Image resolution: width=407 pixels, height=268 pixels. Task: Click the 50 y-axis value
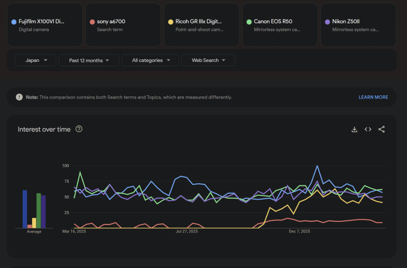[67, 197]
